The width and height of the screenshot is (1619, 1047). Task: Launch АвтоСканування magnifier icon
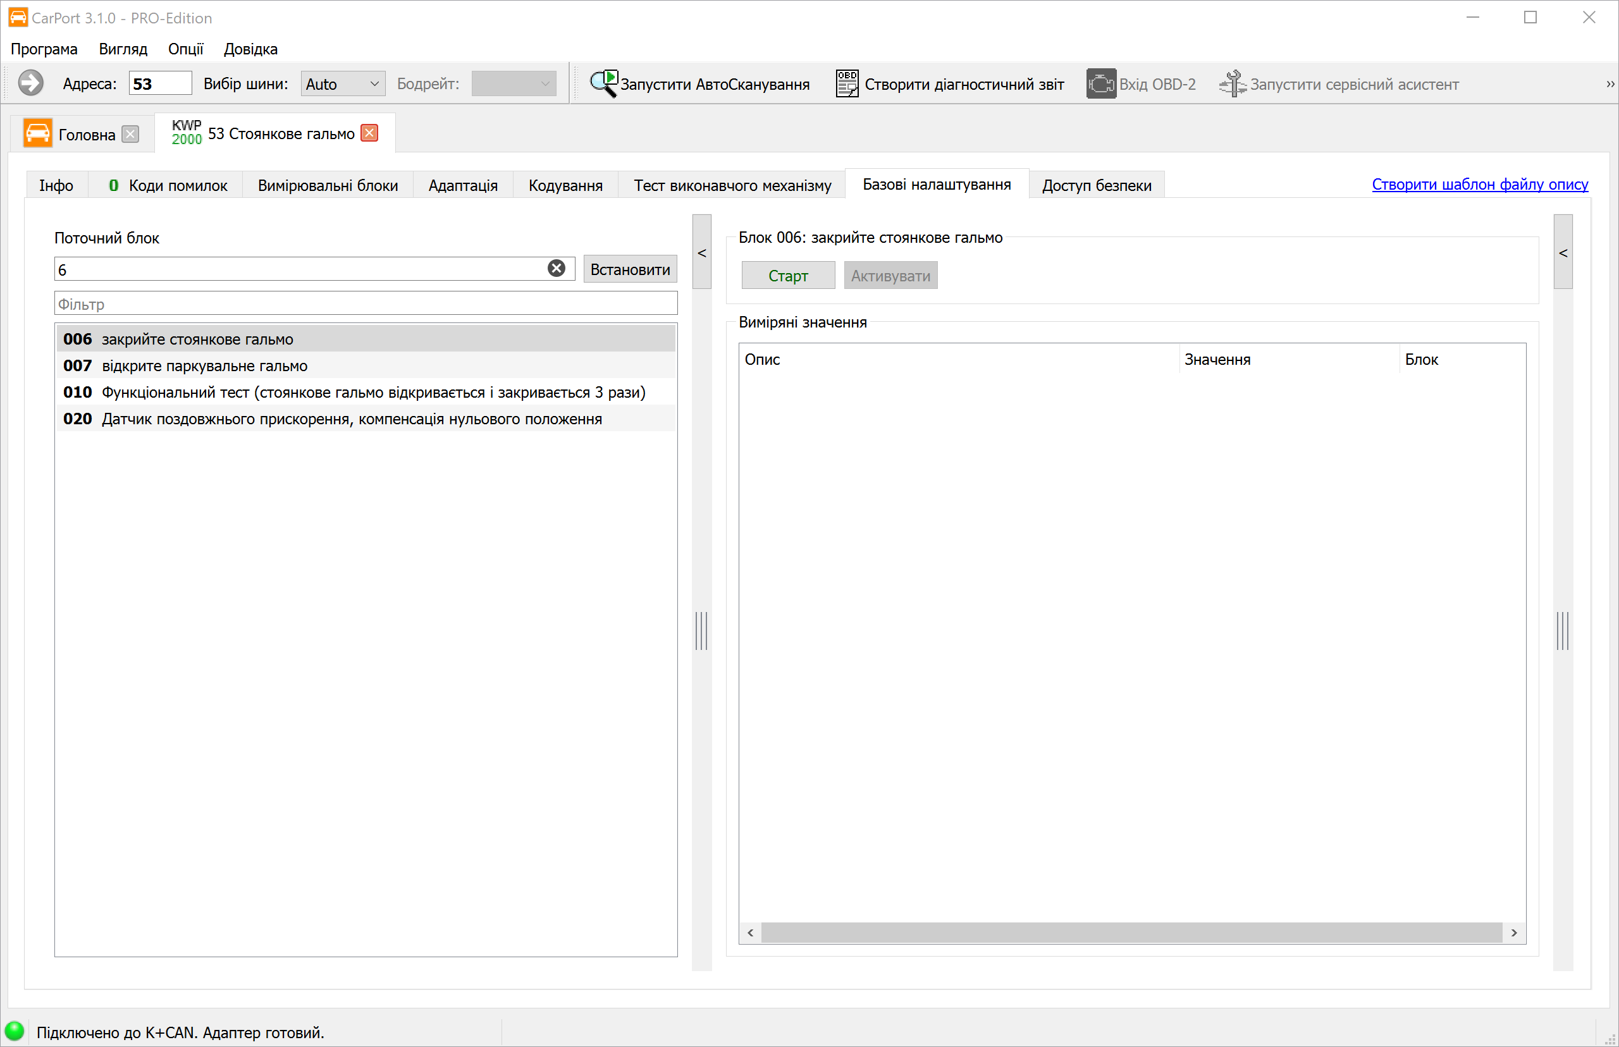point(603,83)
